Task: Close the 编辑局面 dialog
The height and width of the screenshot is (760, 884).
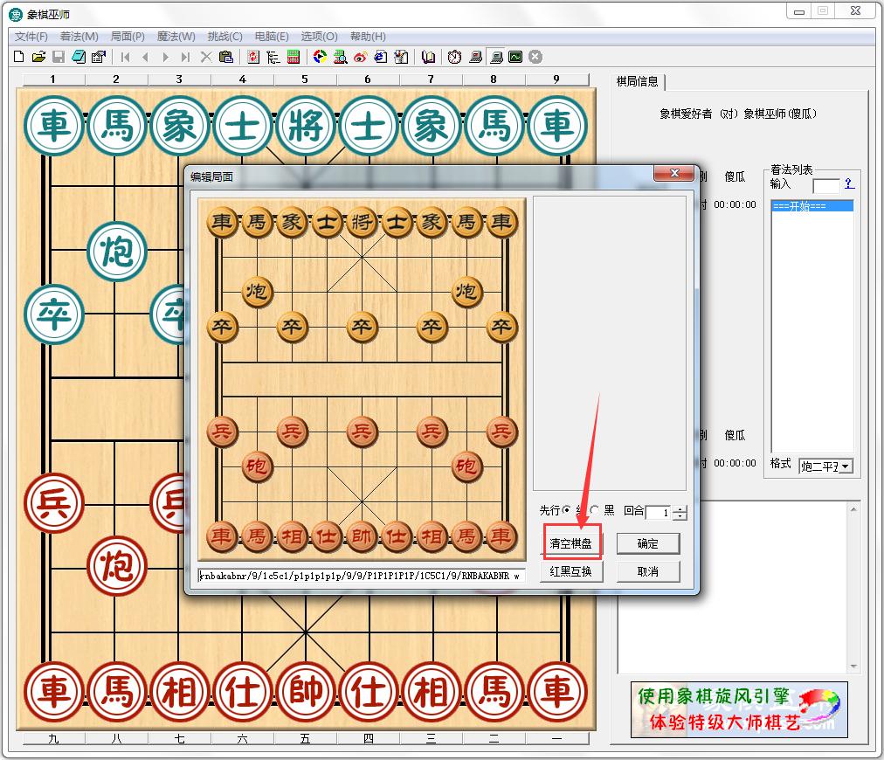Action: click(x=673, y=173)
